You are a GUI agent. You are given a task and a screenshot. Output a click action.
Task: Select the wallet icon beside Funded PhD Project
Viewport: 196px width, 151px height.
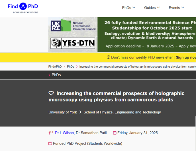tap(50, 143)
